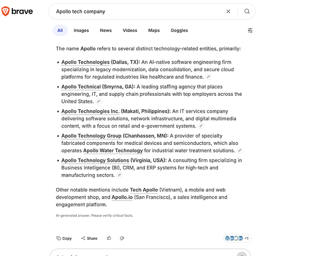
Task: Follow the Apollo Technologies Inc. link
Action: pos(91,112)
